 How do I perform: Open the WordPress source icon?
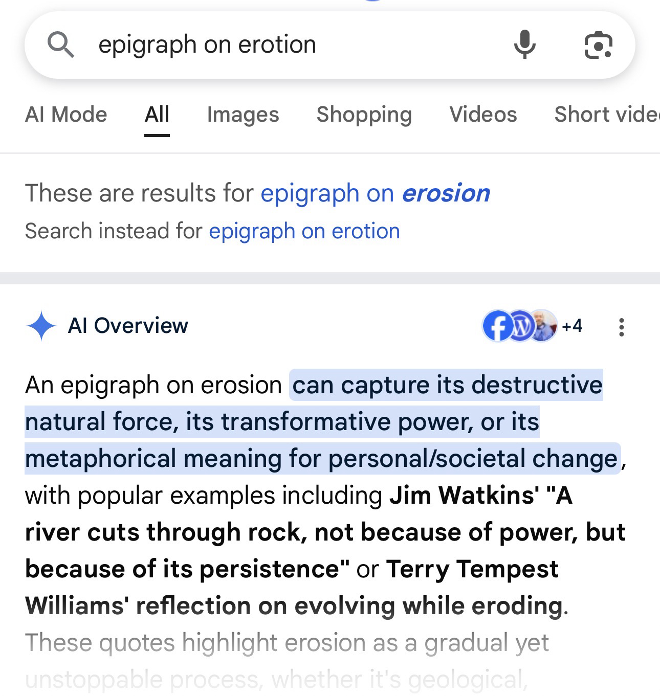coord(520,326)
